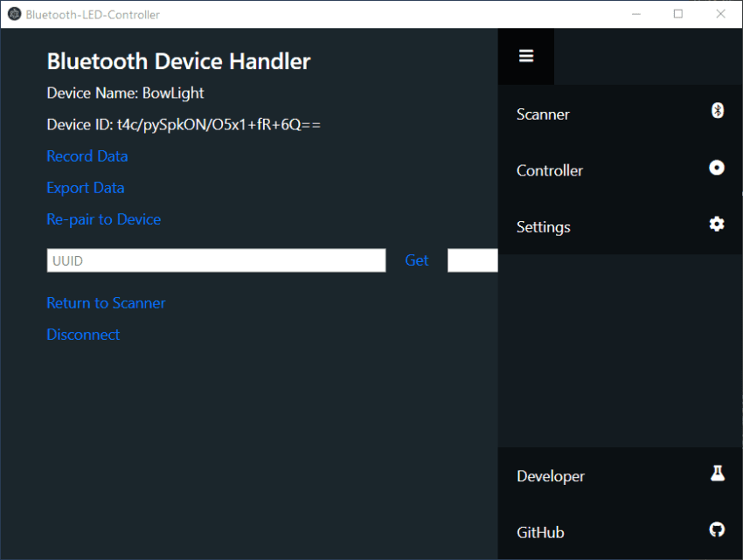Open the Developer section
This screenshot has width=743, height=560.
(551, 476)
